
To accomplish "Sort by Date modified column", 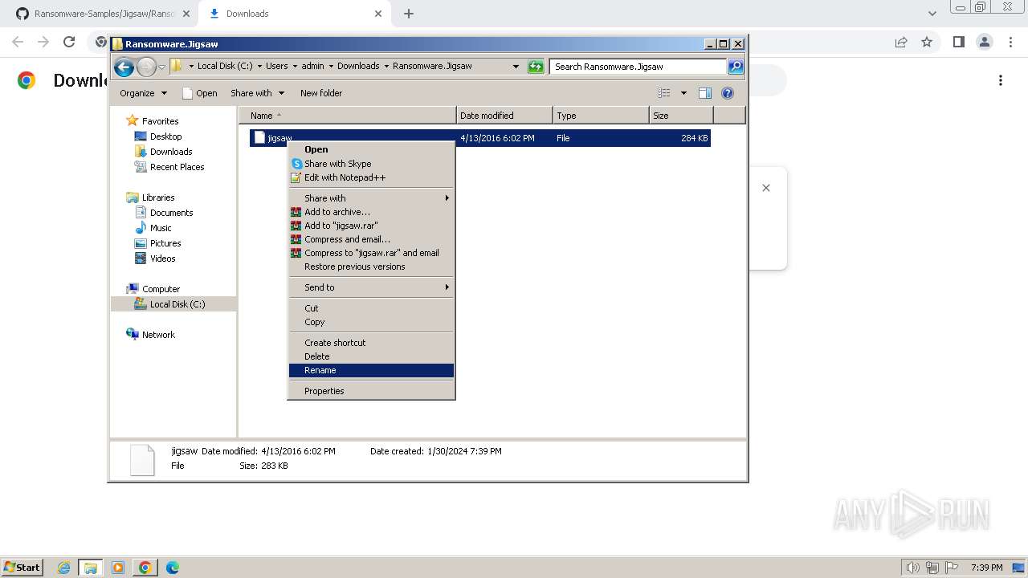I will coord(504,116).
